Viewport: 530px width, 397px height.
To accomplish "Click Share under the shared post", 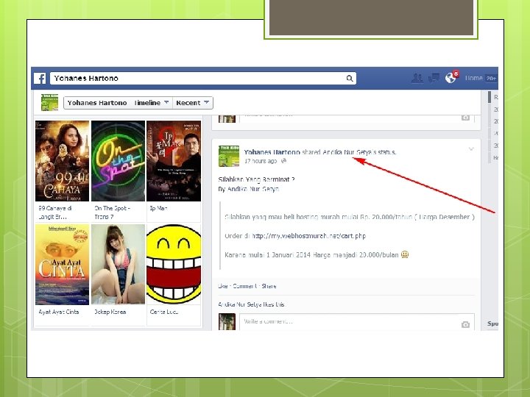I will point(269,286).
